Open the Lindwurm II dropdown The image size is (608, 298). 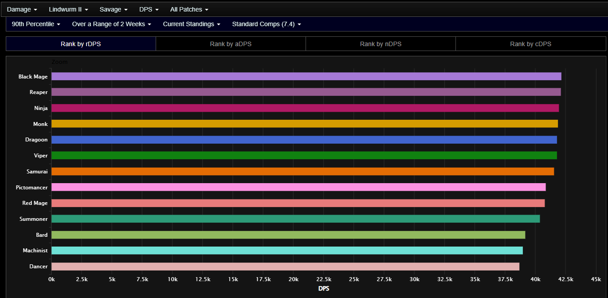68,9
